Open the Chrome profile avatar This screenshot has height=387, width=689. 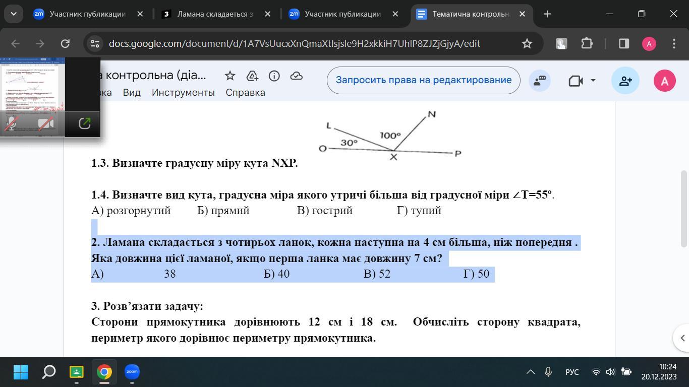coord(649,44)
